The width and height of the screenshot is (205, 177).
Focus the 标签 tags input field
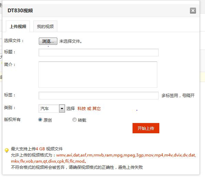(x=99, y=95)
